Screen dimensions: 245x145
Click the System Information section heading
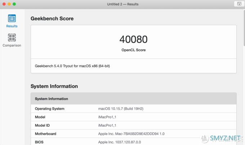tap(54, 86)
